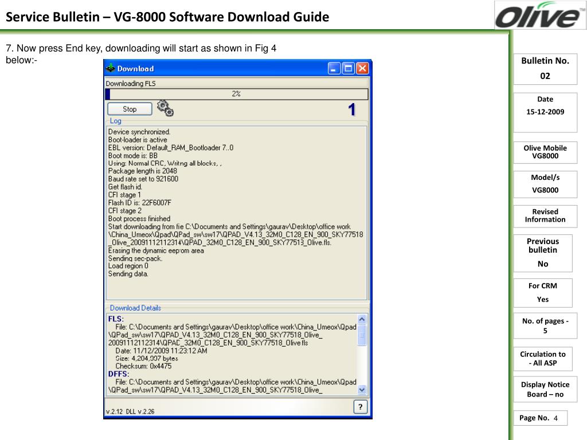This screenshot has width=587, height=440.
Task: Click the 'DFFS:' heading in Download Details
Action: (119, 374)
